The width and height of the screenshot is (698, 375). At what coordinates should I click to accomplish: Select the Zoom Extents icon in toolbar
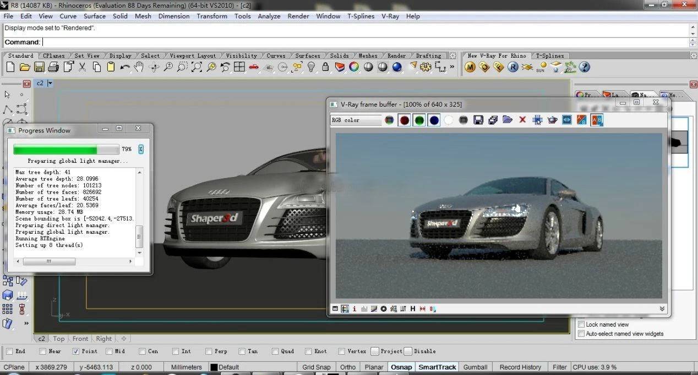tap(197, 67)
